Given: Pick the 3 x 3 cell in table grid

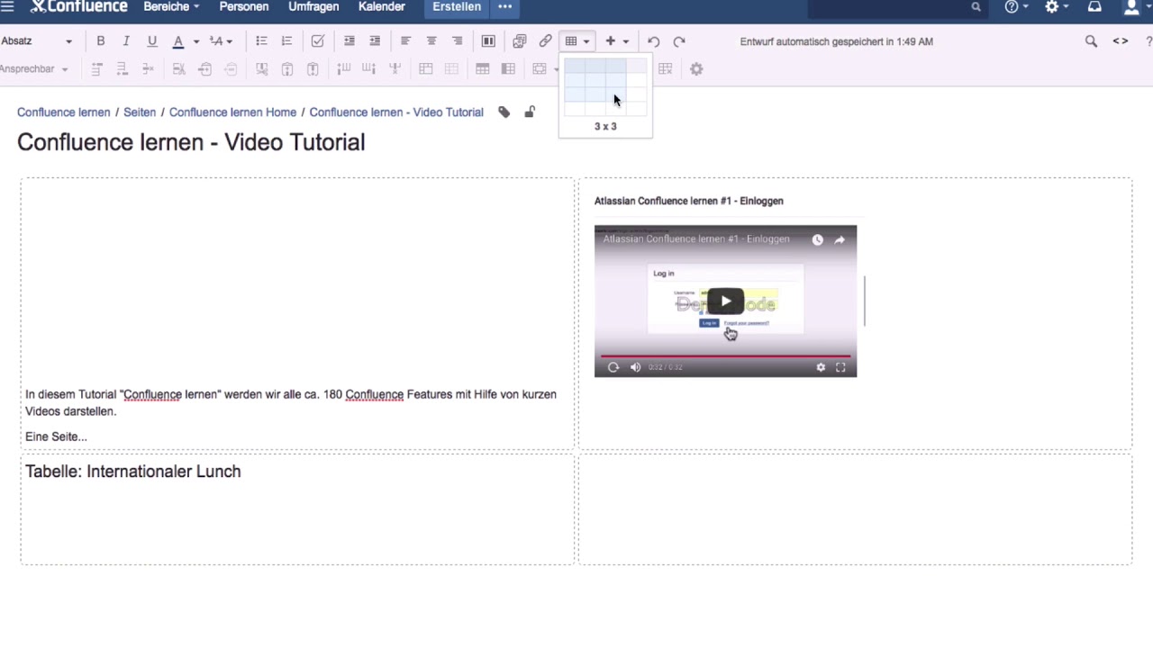Looking at the screenshot, I should click(x=616, y=95).
